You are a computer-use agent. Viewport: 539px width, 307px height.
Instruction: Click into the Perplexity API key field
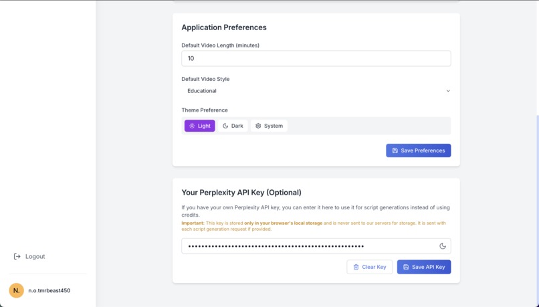[308, 246]
